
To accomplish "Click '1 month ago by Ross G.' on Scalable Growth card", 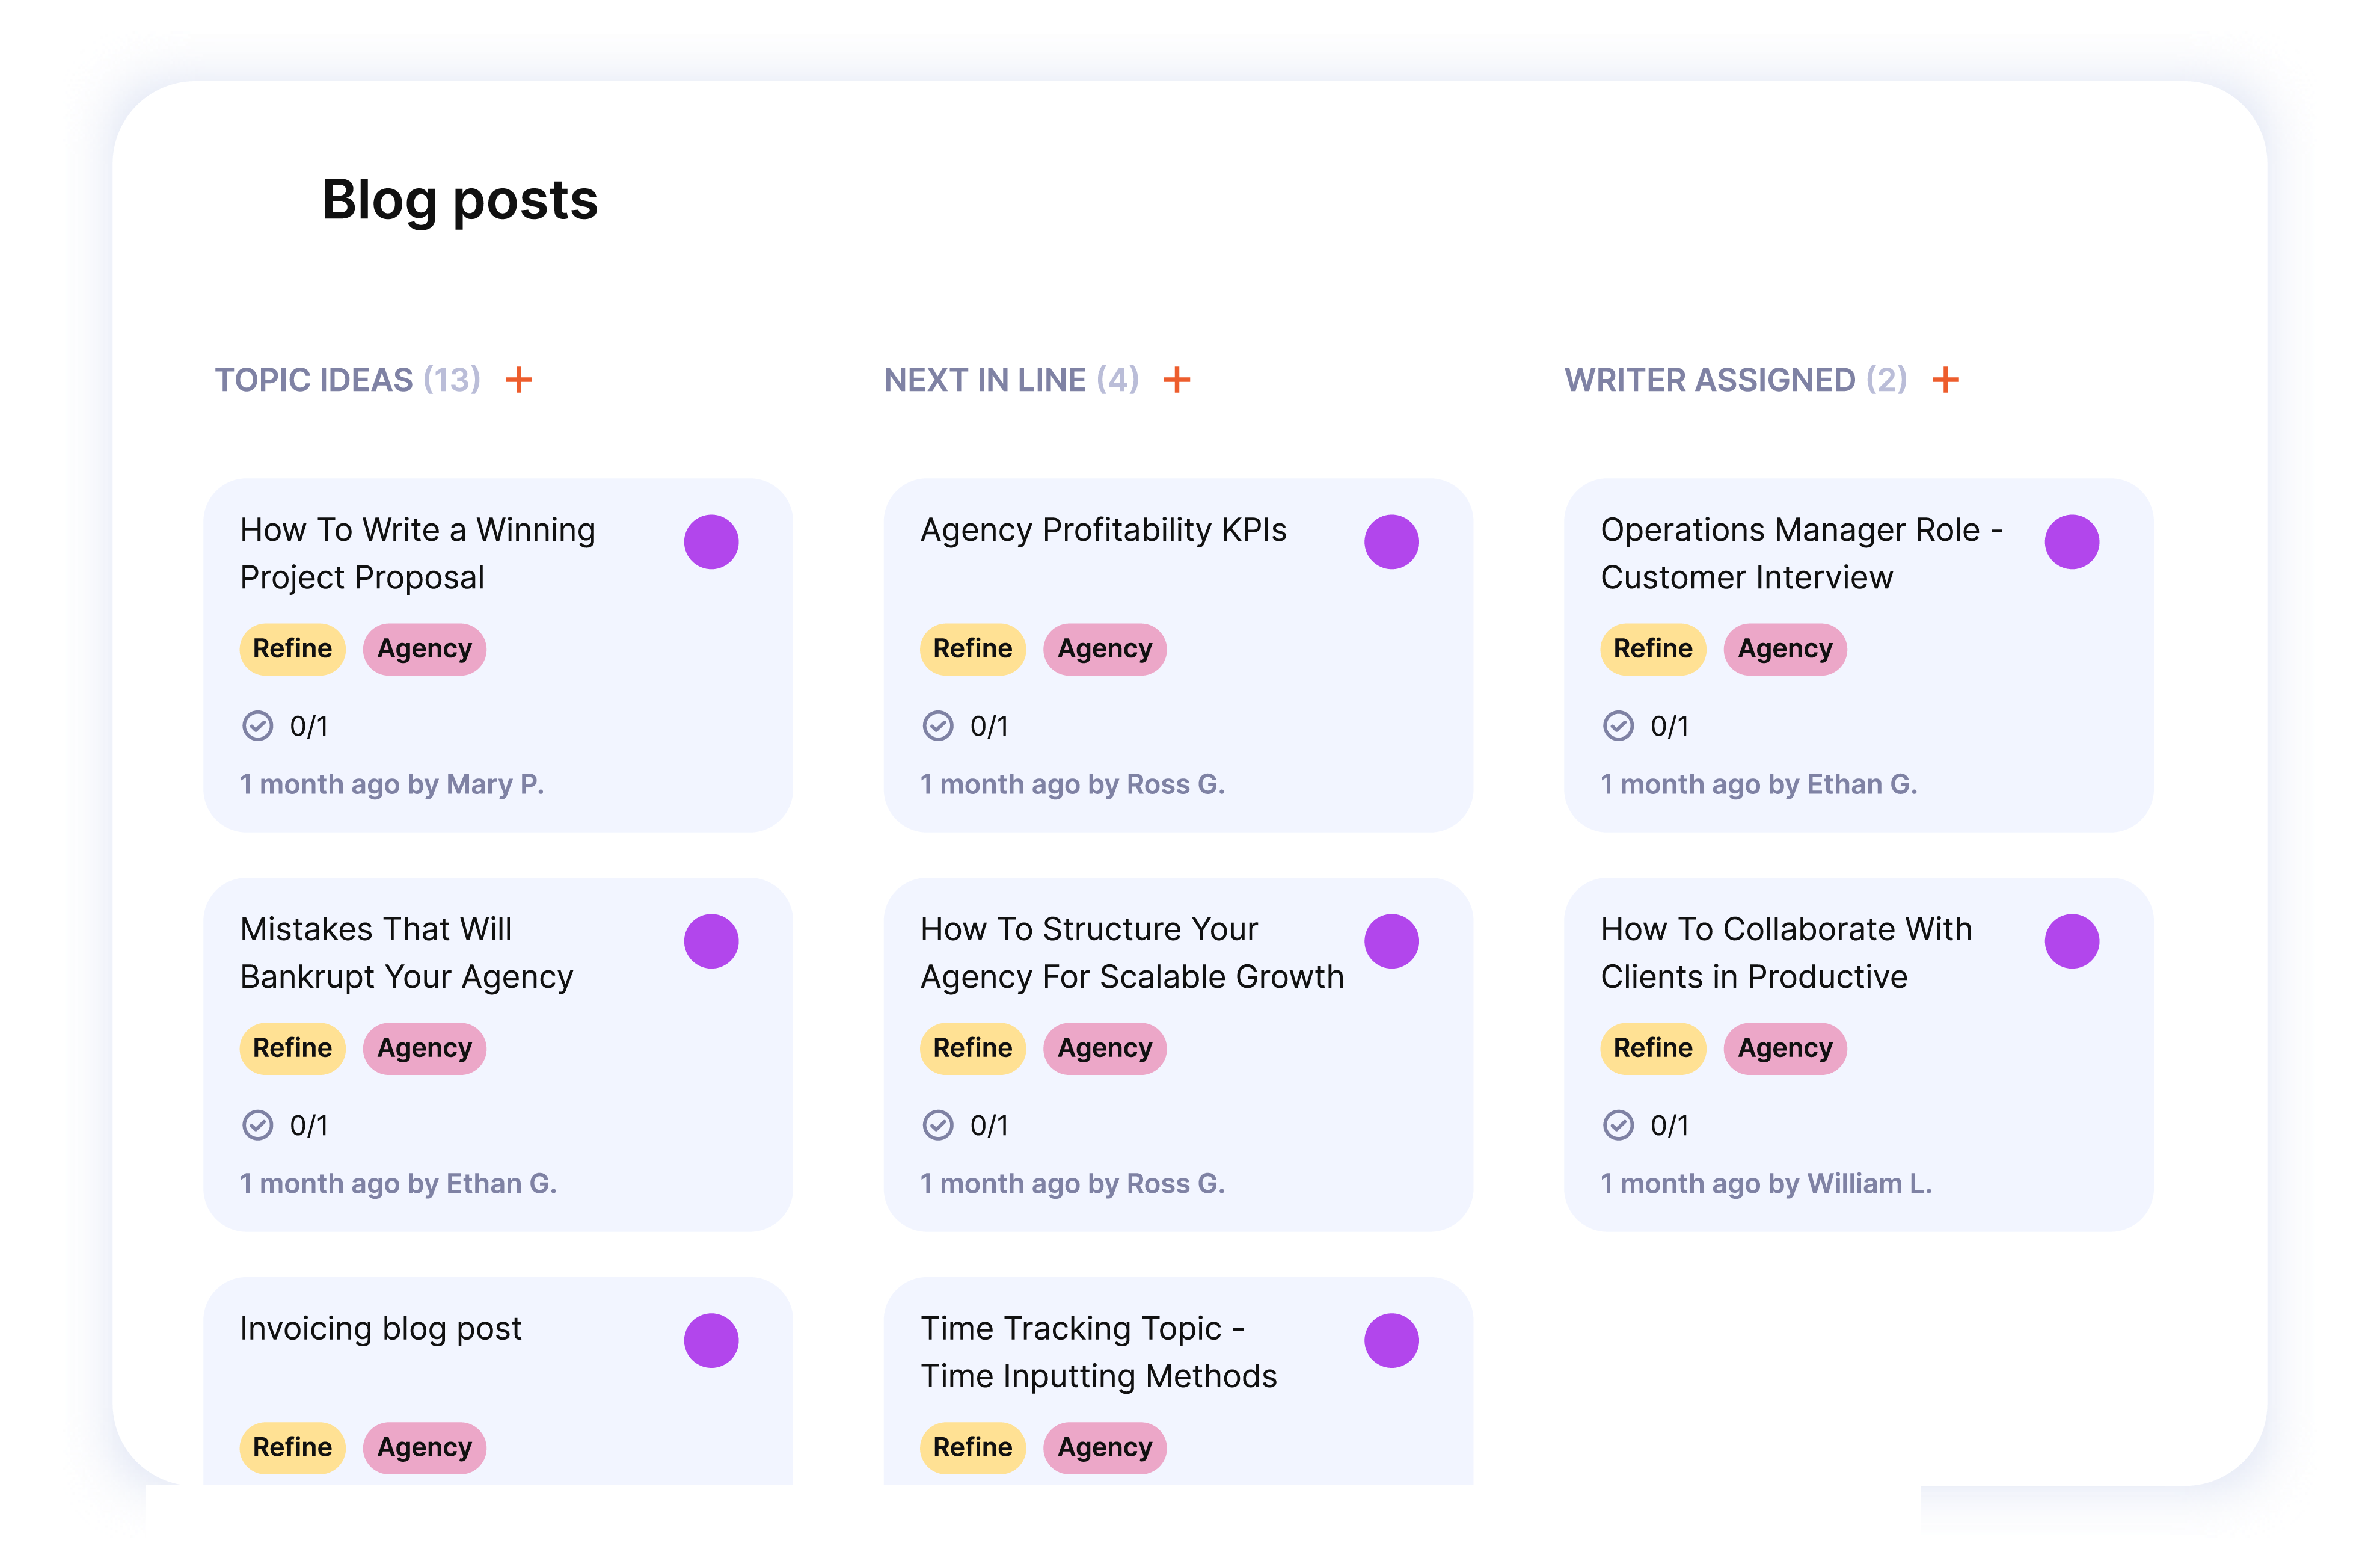I will pos(1072,1184).
